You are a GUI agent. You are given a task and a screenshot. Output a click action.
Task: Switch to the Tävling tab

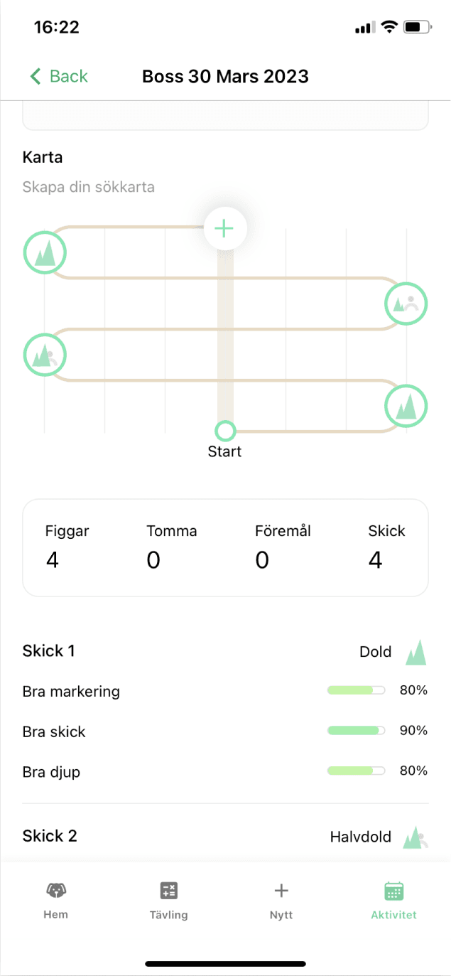(x=168, y=898)
